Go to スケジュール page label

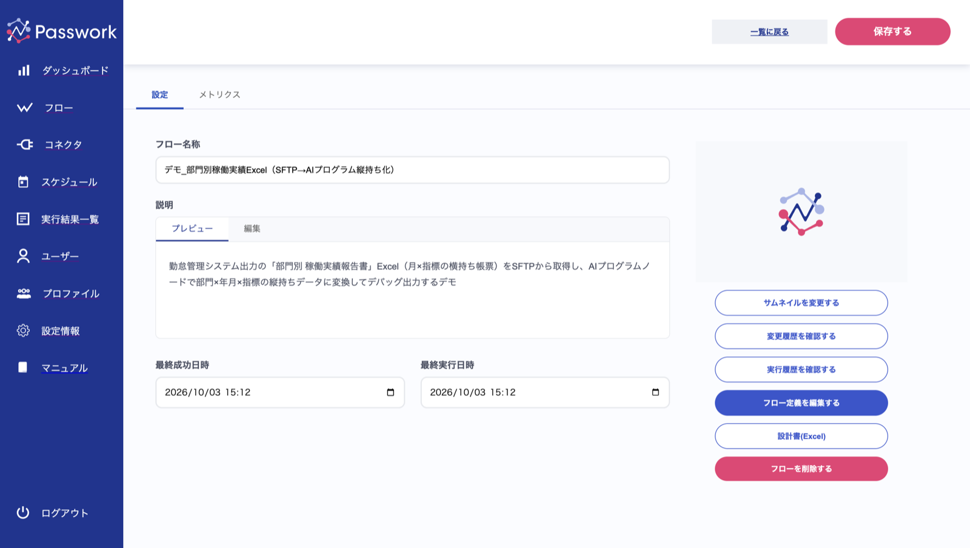point(69,182)
